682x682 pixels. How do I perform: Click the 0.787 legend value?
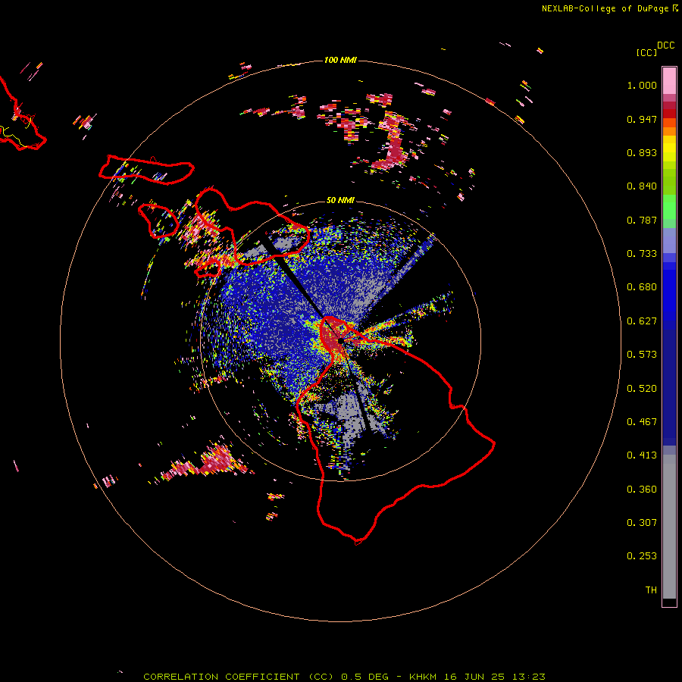pos(642,220)
